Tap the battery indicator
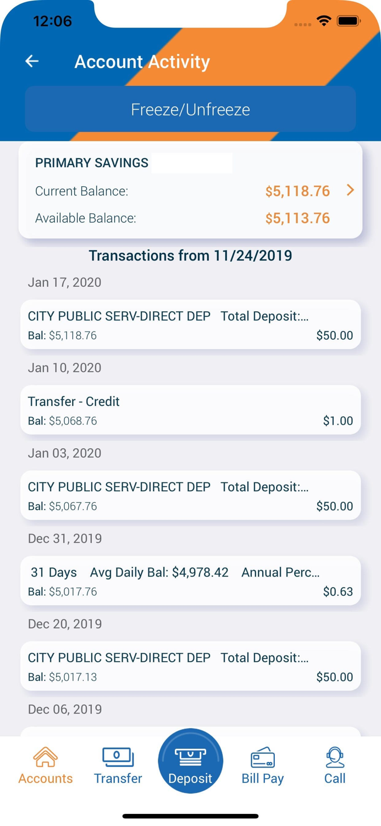Viewport: 381px width, 826px height. click(349, 20)
